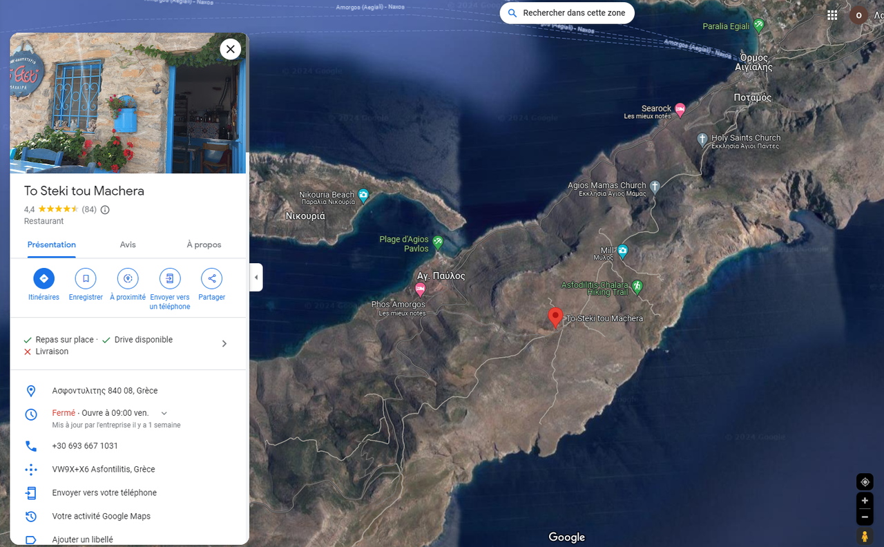Screen dimensions: 884x547
Task: Click the Itinéraires directions icon
Action: tap(44, 278)
